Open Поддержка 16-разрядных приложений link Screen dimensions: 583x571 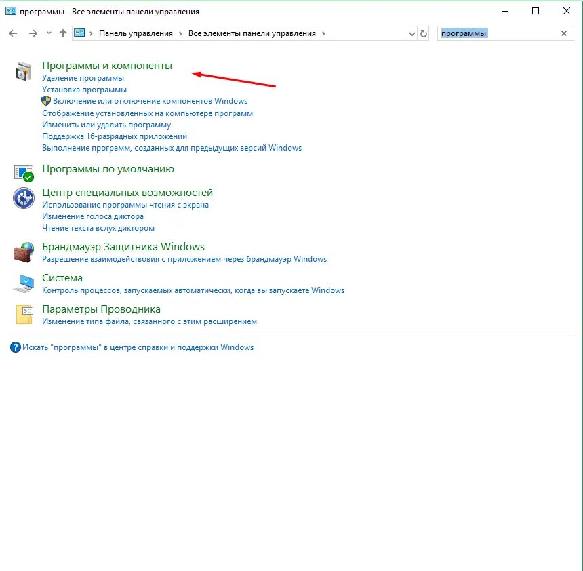coord(115,136)
